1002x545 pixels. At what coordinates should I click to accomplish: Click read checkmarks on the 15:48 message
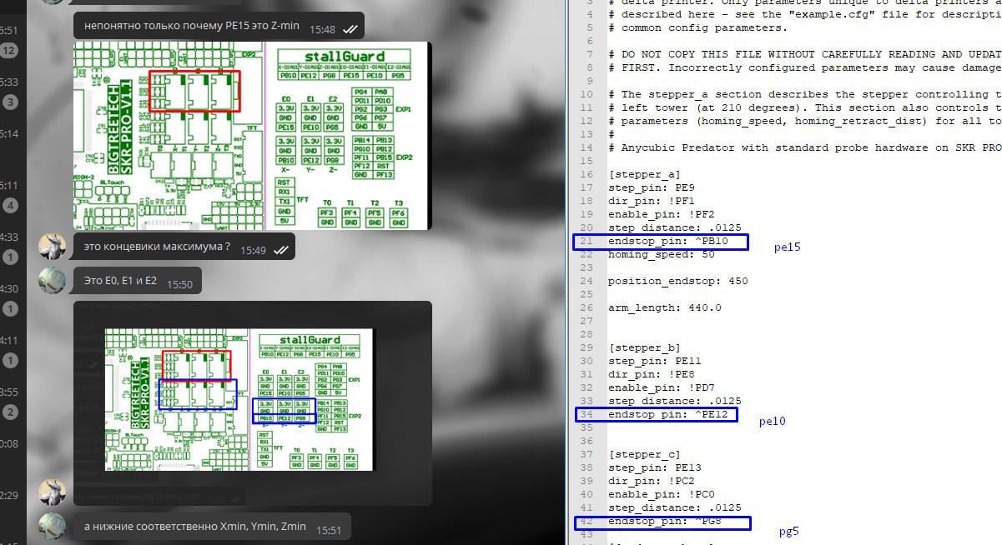tap(351, 29)
